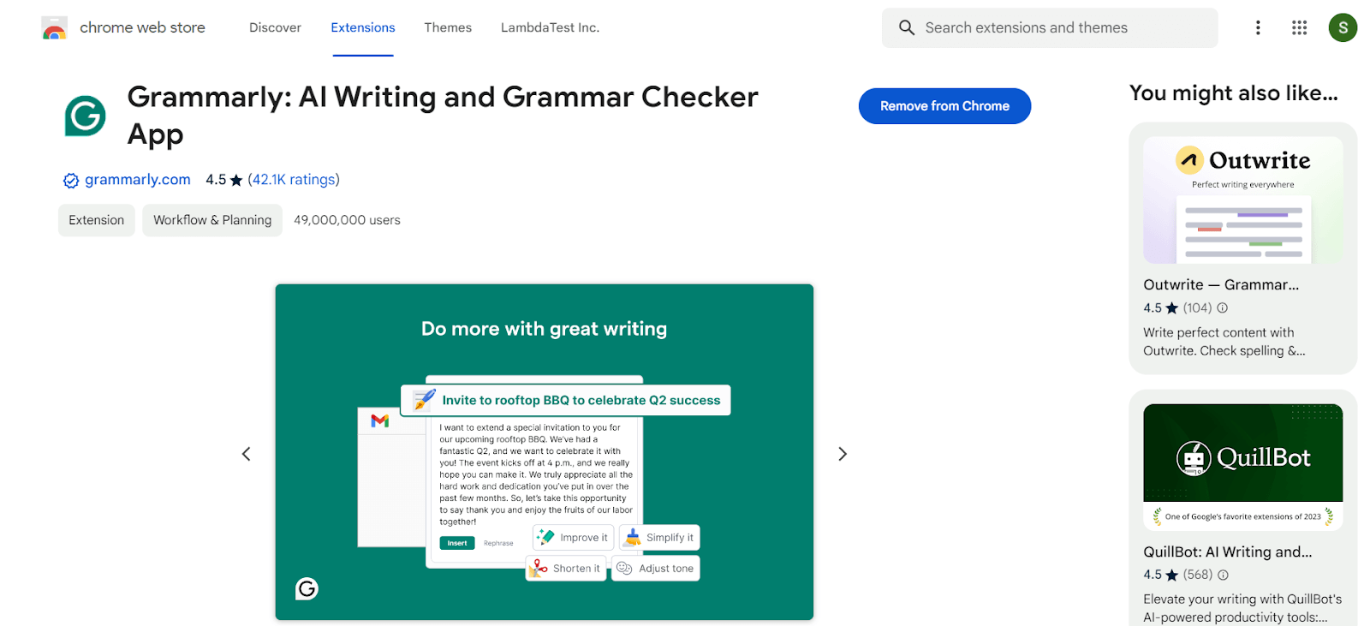Open the LambdaTest Inc. tab
Image resolution: width=1370 pixels, height=626 pixels.
(x=550, y=27)
